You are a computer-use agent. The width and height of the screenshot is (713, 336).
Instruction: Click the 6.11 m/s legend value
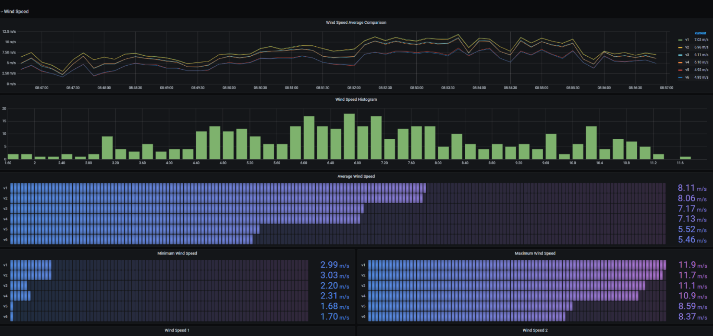coord(701,55)
